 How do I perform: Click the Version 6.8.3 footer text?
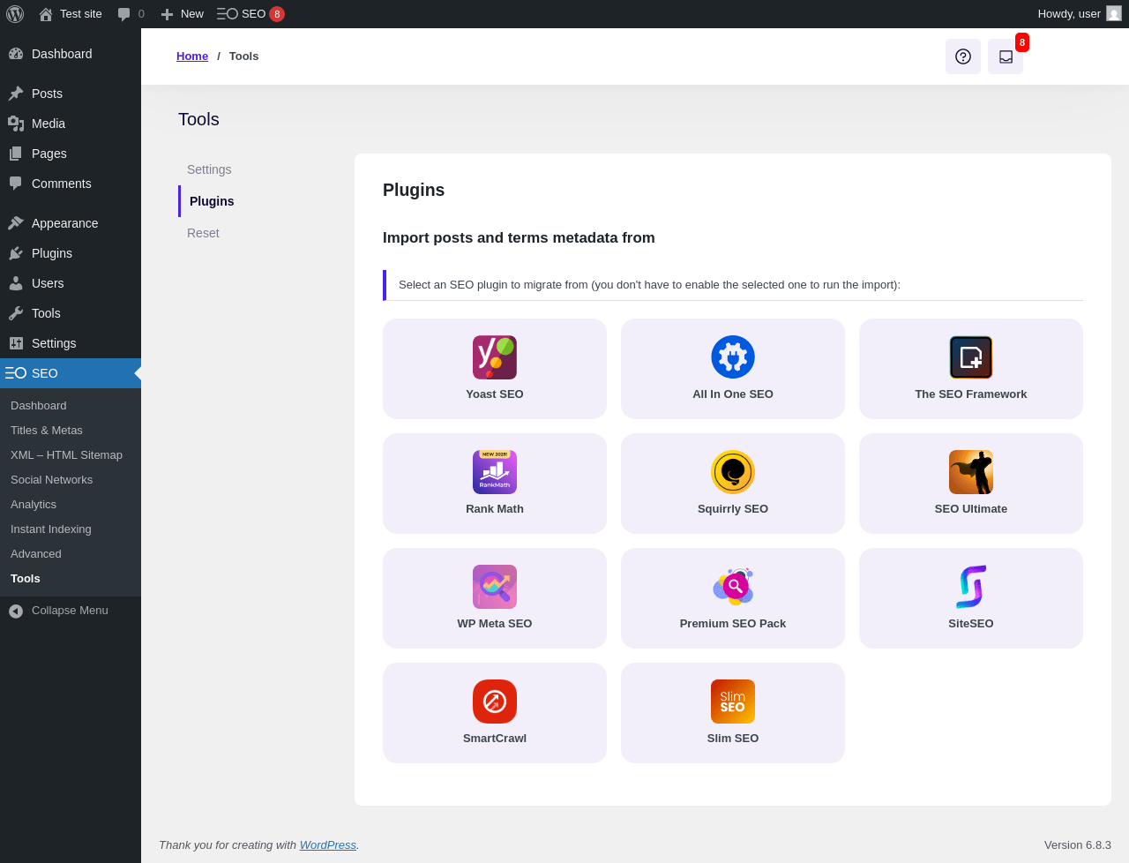coord(1078,845)
